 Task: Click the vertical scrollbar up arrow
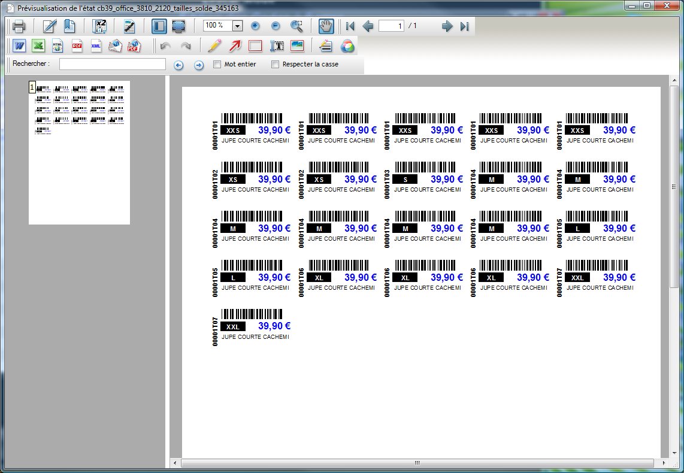click(674, 80)
